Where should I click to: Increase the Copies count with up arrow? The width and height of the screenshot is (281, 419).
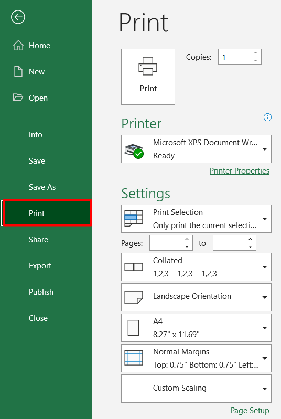click(x=256, y=53)
